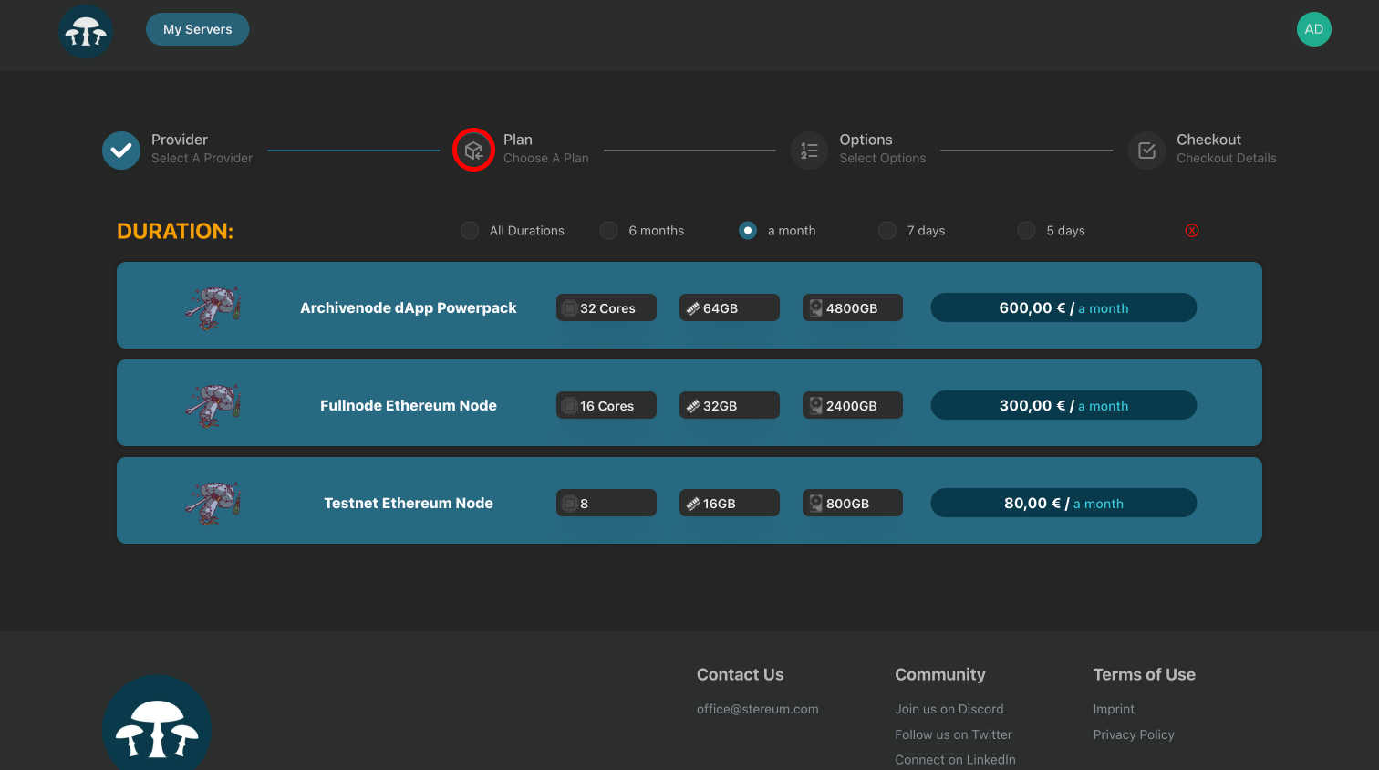This screenshot has height=770, width=1379.
Task: Open Connect on LinkedIn link
Action: [955, 760]
